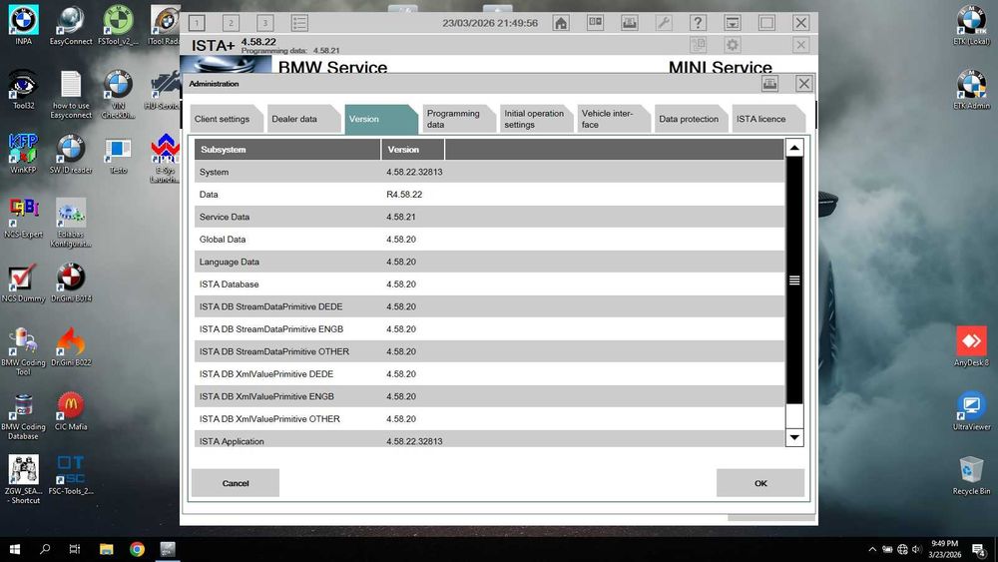The width and height of the screenshot is (998, 562).
Task: Switch to the Client settings tab
Action: click(226, 119)
